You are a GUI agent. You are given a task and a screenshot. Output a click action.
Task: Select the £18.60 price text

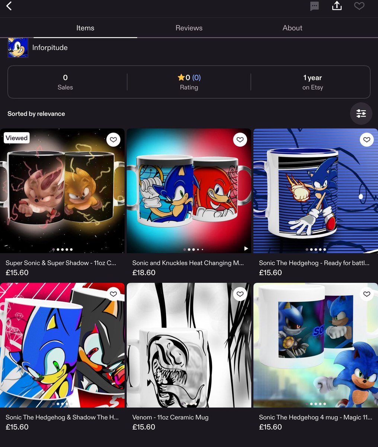coord(144,273)
